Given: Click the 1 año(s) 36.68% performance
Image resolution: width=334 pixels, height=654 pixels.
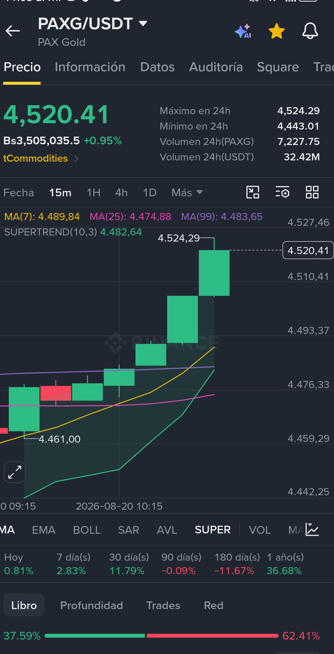Looking at the screenshot, I should tap(285, 564).
